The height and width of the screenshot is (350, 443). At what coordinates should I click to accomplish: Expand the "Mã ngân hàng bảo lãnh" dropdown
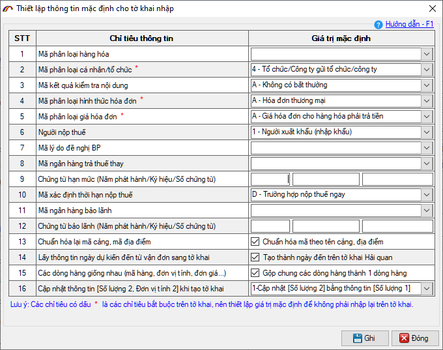point(427,211)
